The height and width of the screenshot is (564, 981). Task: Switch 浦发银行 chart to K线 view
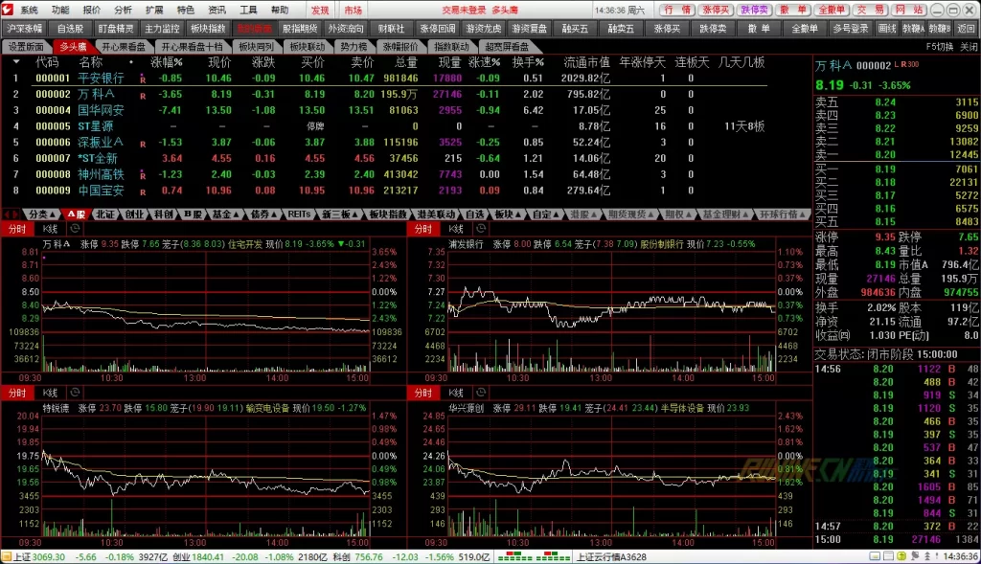point(452,230)
